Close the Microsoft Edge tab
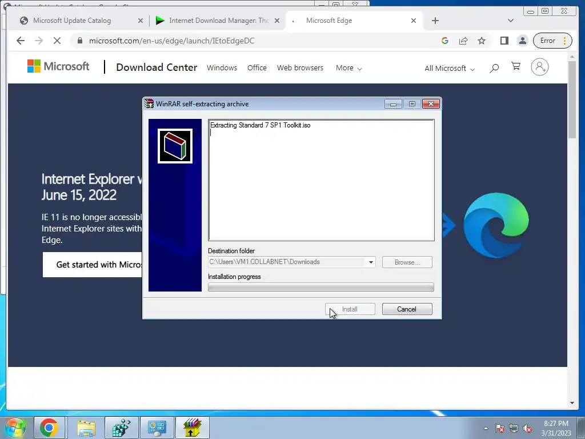The image size is (585, 439). pos(414,21)
